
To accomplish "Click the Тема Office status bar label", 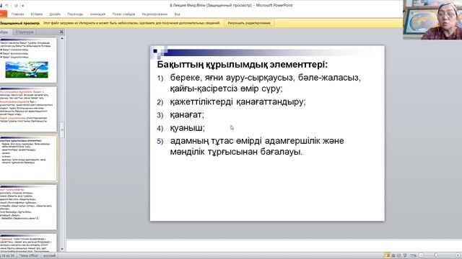I will click(x=29, y=256).
